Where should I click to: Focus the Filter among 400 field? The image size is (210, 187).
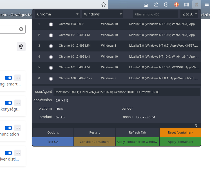[155, 14]
